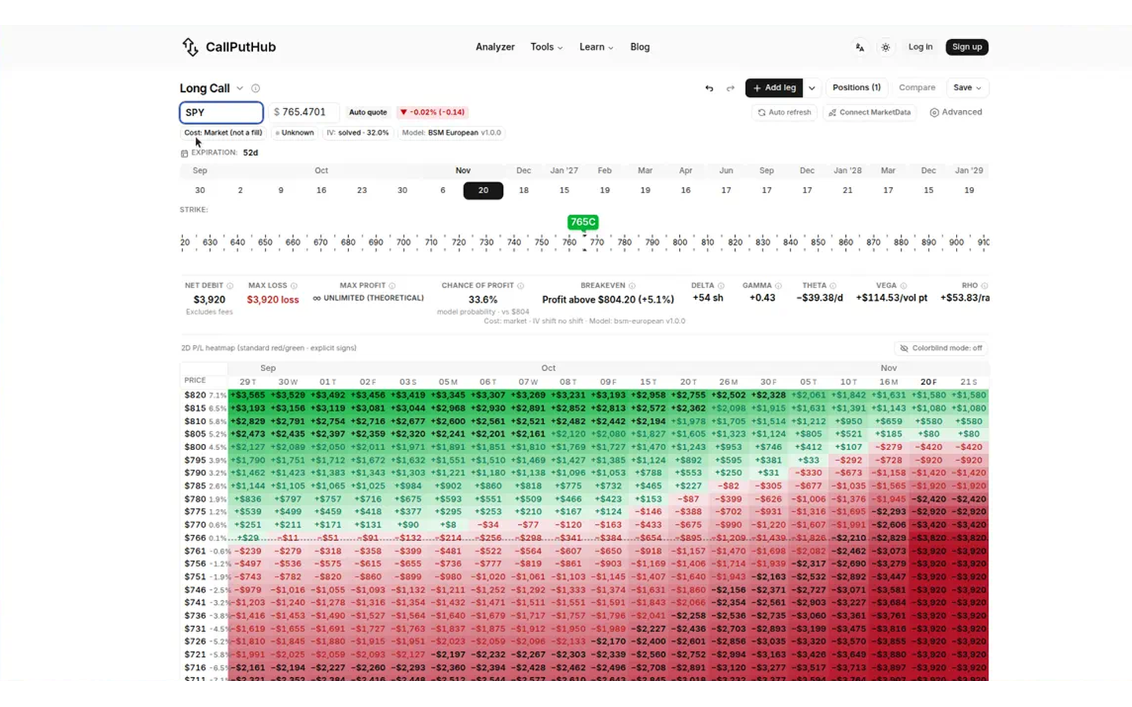Image resolution: width=1132 pixels, height=707 pixels.
Task: Click the Chance of Profit info icon
Action: [520, 286]
